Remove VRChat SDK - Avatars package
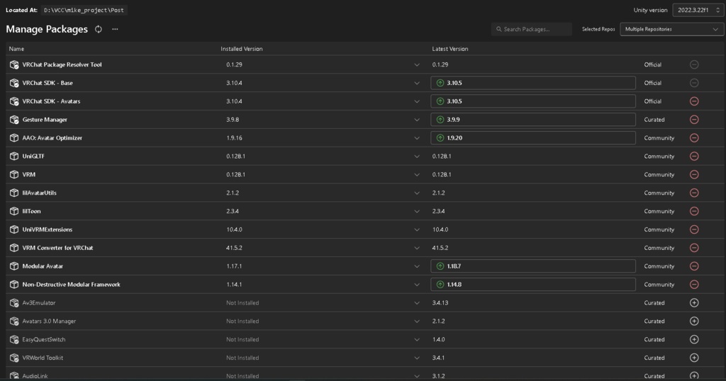The height and width of the screenshot is (381, 726). (x=694, y=101)
